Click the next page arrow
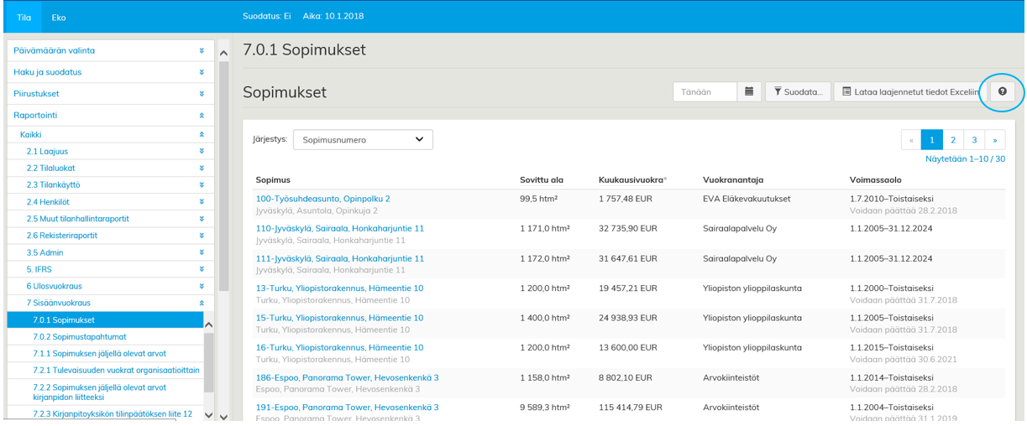The image size is (1027, 426). pos(995,139)
